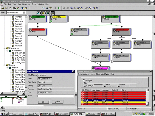Screen dimensions: 155x116
Task: Collapse the nested Reports group node
Action: 7,68
